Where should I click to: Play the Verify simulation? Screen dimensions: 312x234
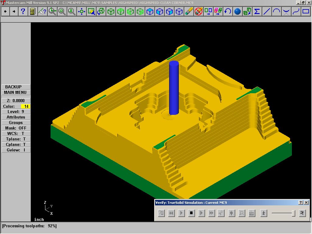pos(181,213)
